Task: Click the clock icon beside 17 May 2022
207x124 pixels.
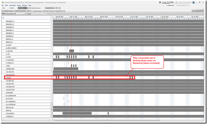Action: (160, 2)
